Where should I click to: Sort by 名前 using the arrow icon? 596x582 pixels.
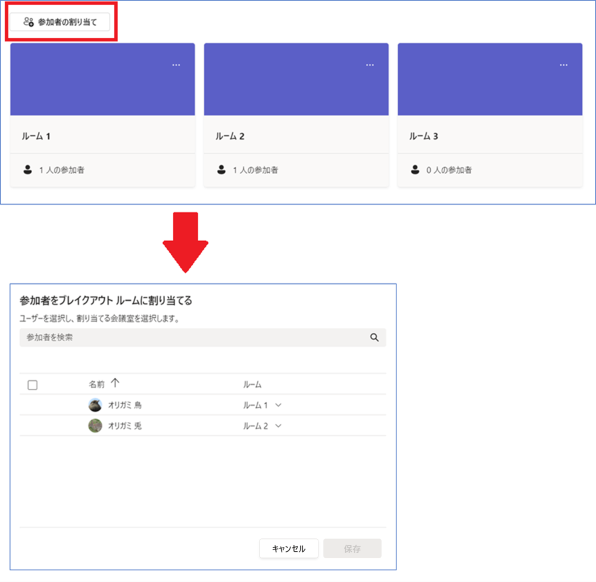(115, 383)
